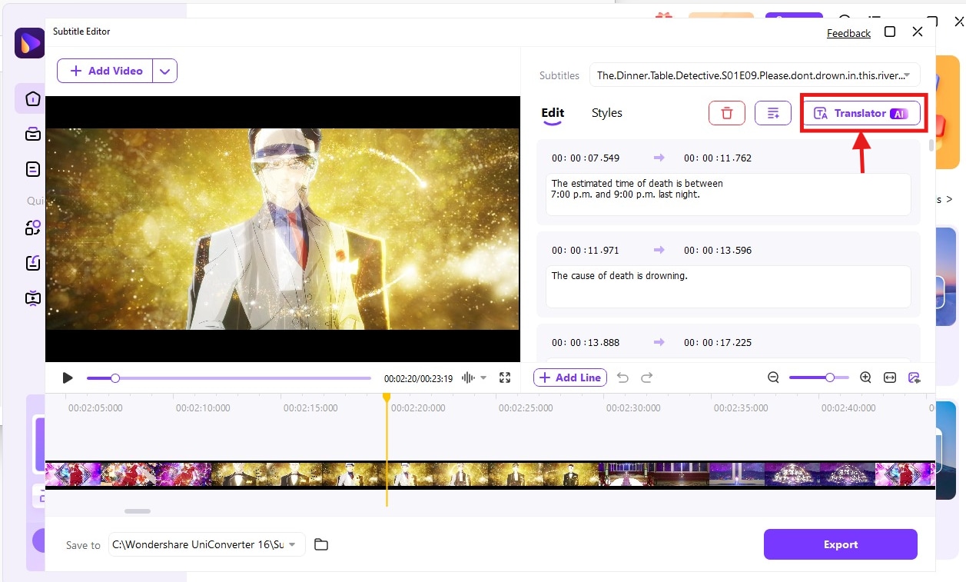Click the yellow playhead marker on the timeline
The height and width of the screenshot is (582, 966).
tap(387, 397)
